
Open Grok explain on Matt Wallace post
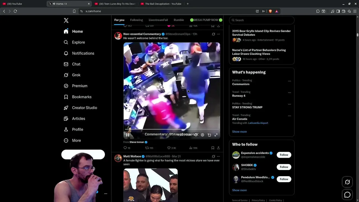point(213,157)
